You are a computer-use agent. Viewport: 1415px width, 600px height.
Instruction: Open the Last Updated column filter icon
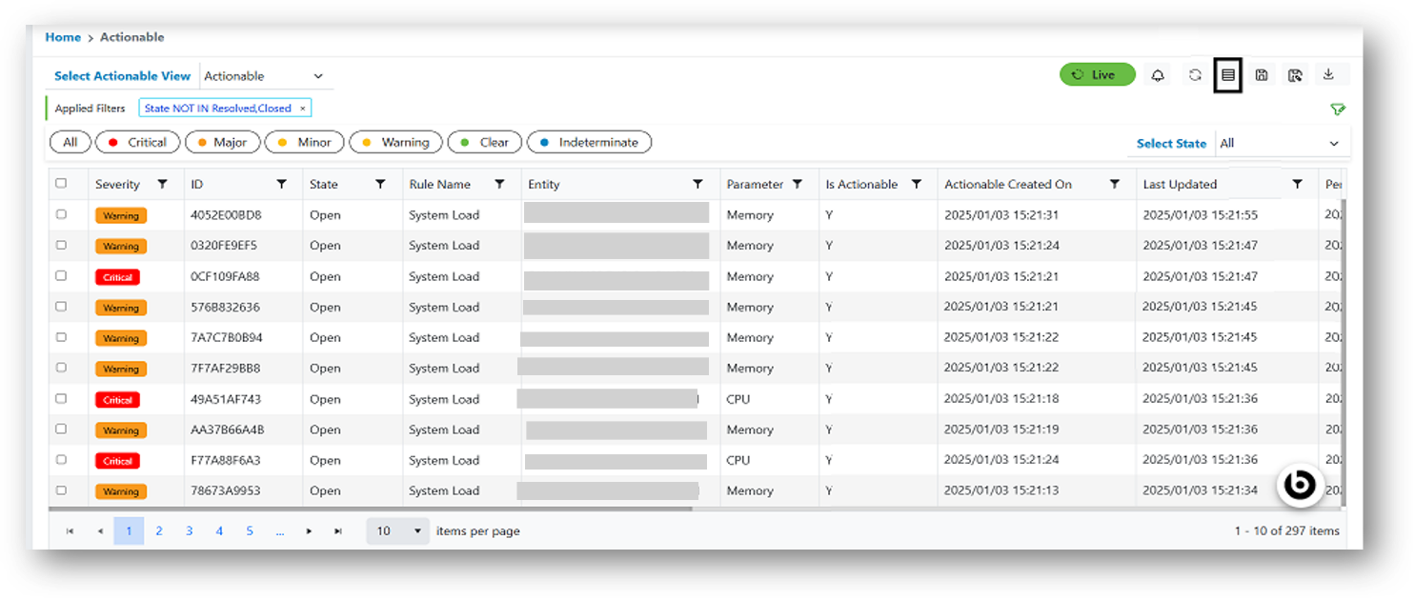(1297, 184)
